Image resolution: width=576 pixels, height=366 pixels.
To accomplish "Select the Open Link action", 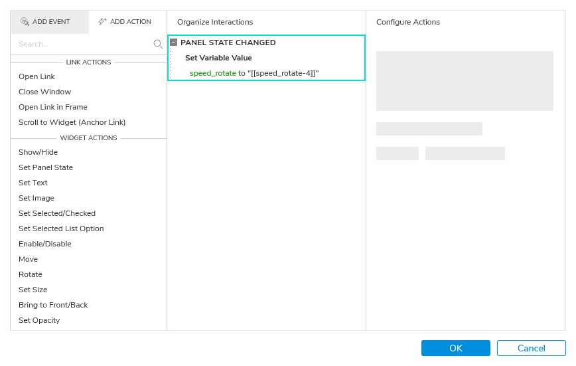I will (36, 76).
